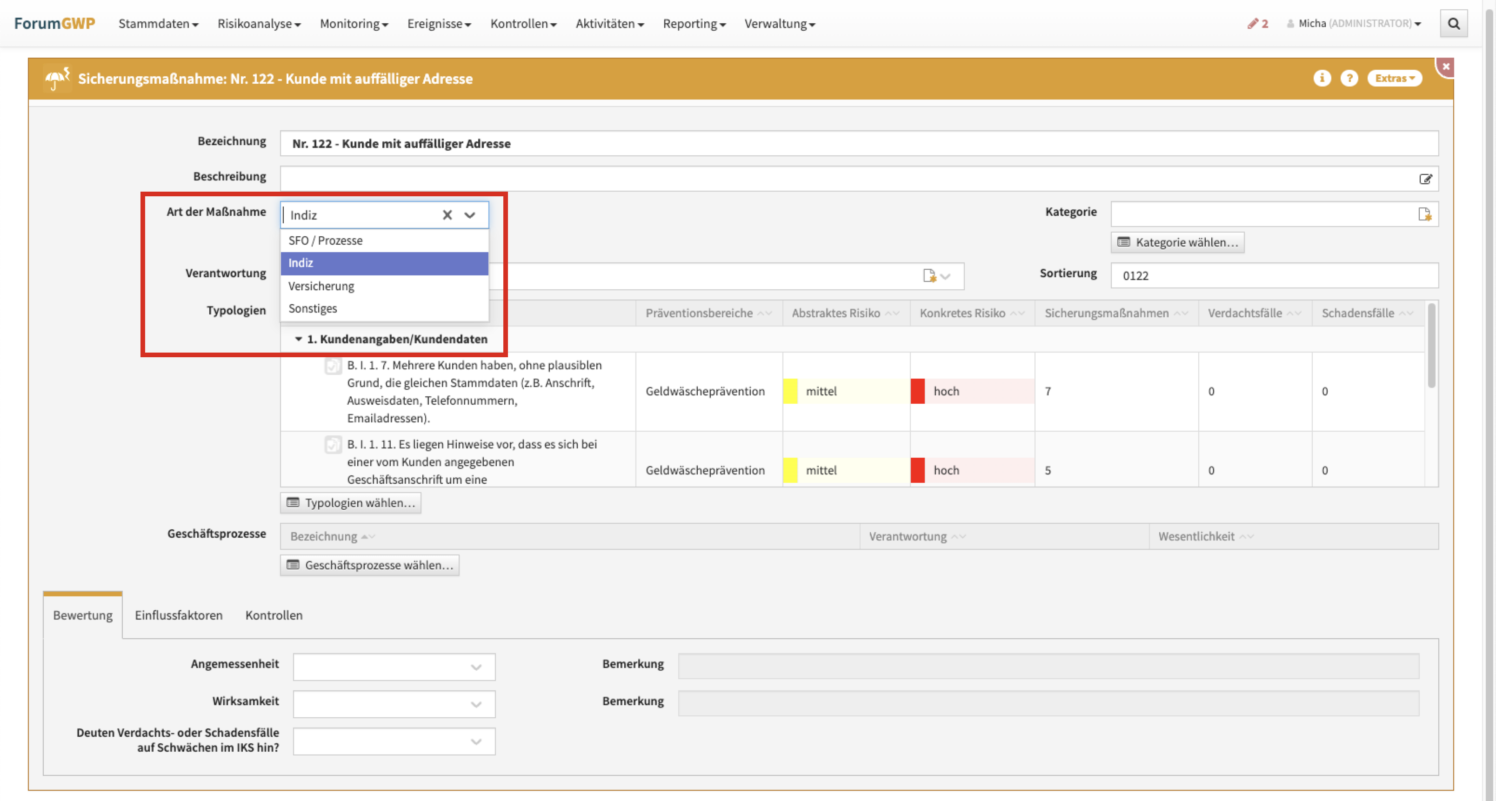The image size is (1496, 801).
Task: Select Versicherung from the dropdown list
Action: (321, 286)
